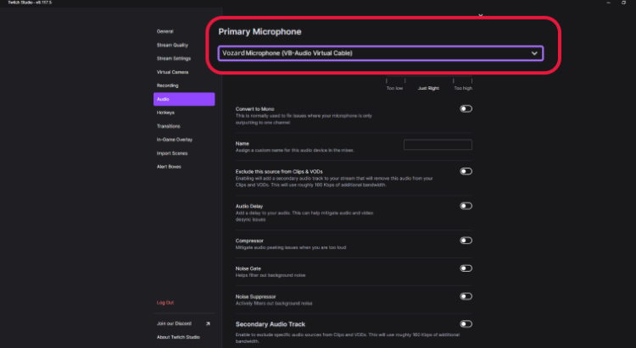Turn on the Audio Delay toggle

466,206
